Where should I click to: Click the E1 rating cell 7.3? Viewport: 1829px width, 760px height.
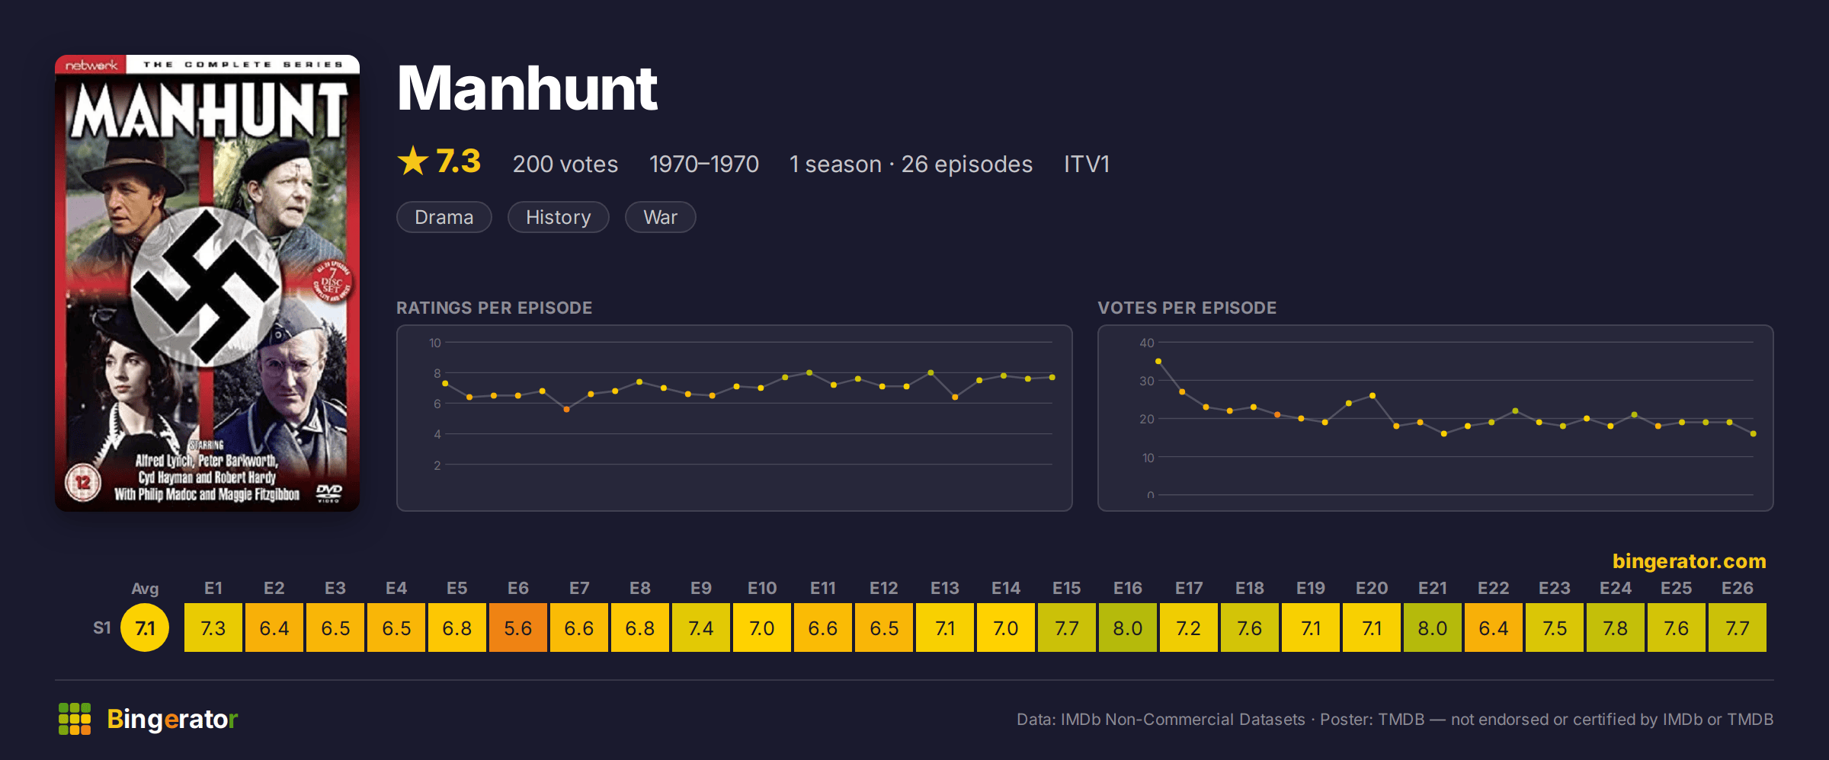pos(213,627)
